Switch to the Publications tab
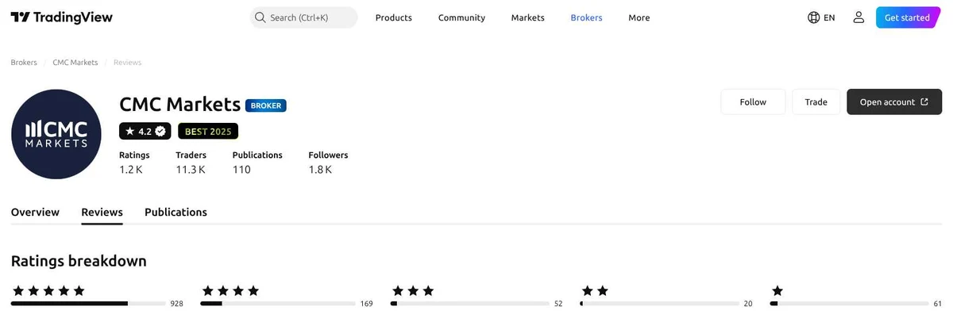This screenshot has height=322, width=953. coord(176,212)
